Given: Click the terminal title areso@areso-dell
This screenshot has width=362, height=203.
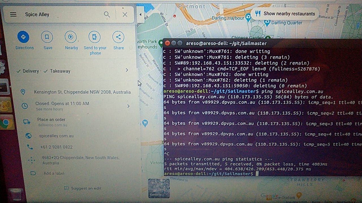Looking at the screenshot, I should coord(226,43).
